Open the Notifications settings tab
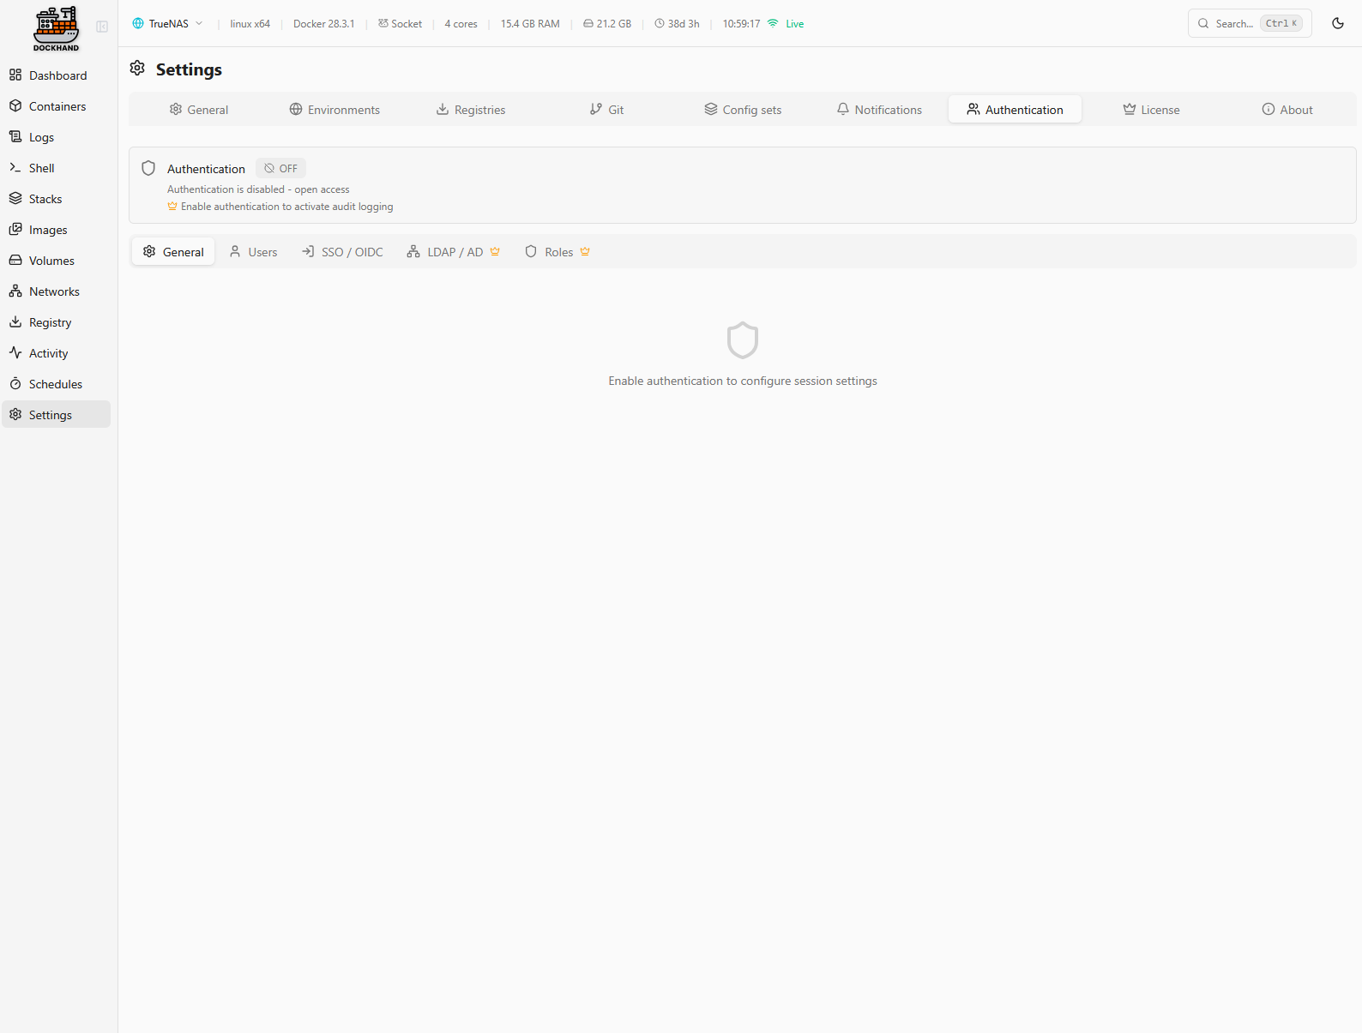This screenshot has height=1033, width=1362. (x=879, y=110)
